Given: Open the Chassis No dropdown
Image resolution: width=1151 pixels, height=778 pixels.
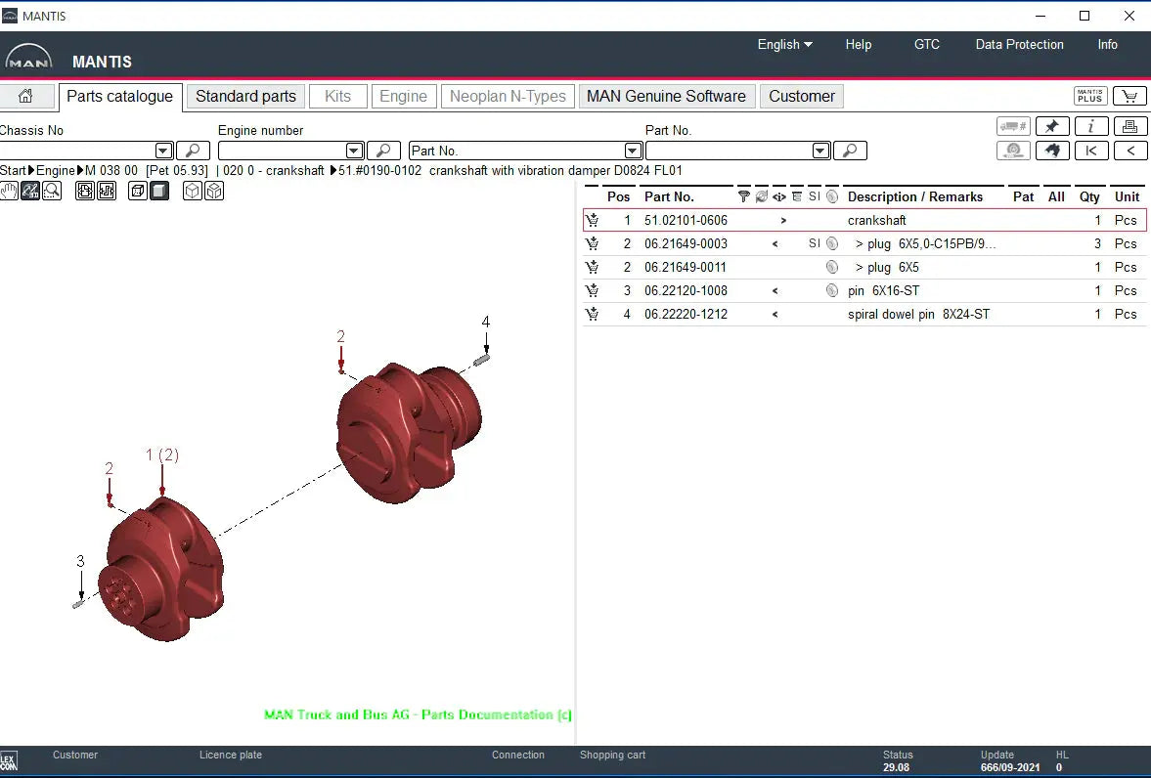Looking at the screenshot, I should pyautogui.click(x=162, y=150).
